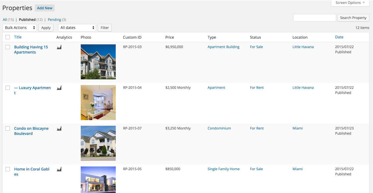Click For Rent status in RP-2015-04 row

[257, 88]
